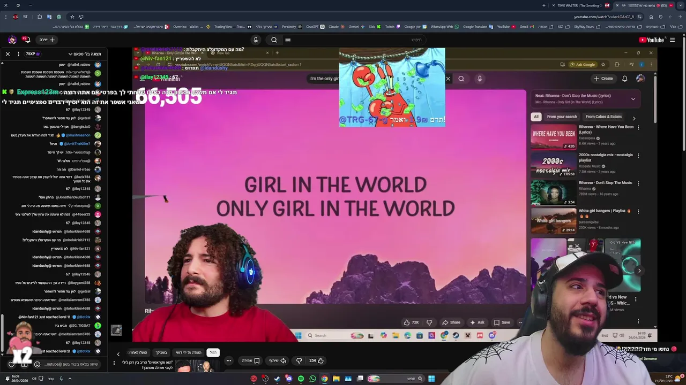Open a new tab with the plus button
Image resolution: width=686 pixels, height=385 pixels.
tap(544, 5)
